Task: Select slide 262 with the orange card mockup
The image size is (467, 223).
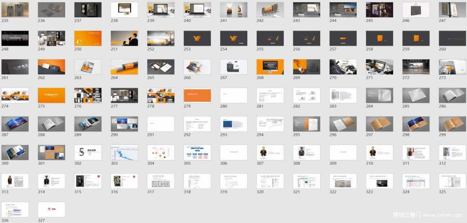Action: (x=52, y=67)
